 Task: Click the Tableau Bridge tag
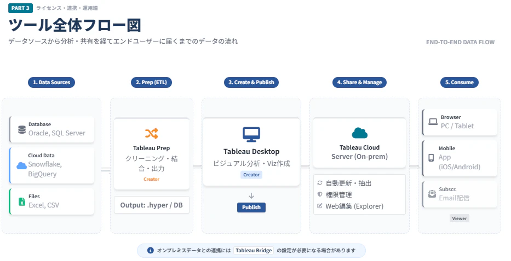click(254, 250)
